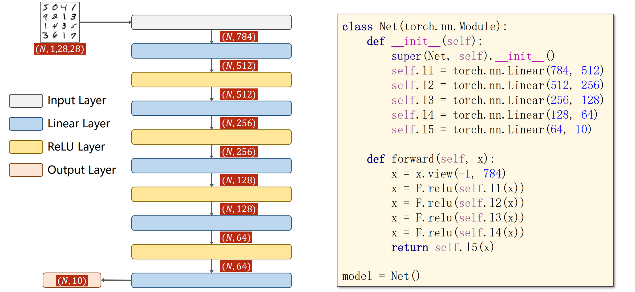Click the 'class Net(torch.nn.Module):' code line
This screenshot has height=292, width=635.
pyautogui.click(x=424, y=27)
